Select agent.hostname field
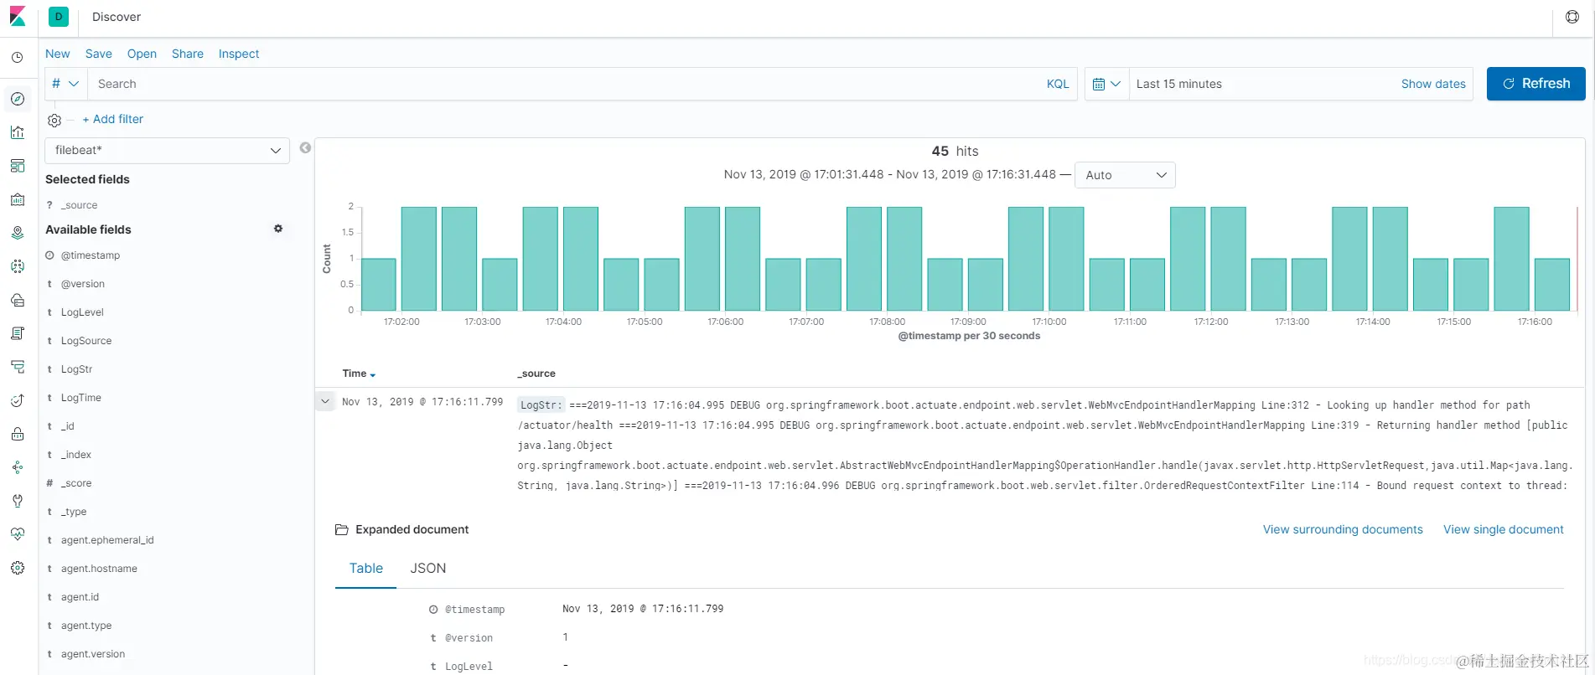The height and width of the screenshot is (675, 1595). point(98,569)
